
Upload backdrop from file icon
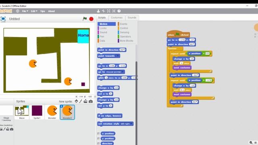click(8, 129)
